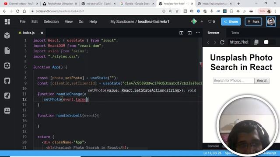Click the Unsplash Photo Search heading
This screenshot has width=280, height=157.
click(x=241, y=62)
